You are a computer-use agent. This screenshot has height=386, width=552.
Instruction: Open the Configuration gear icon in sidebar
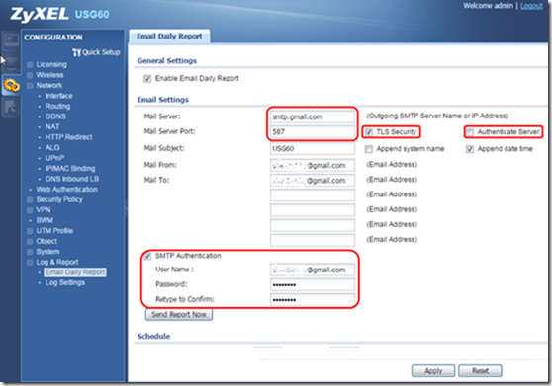pyautogui.click(x=11, y=85)
